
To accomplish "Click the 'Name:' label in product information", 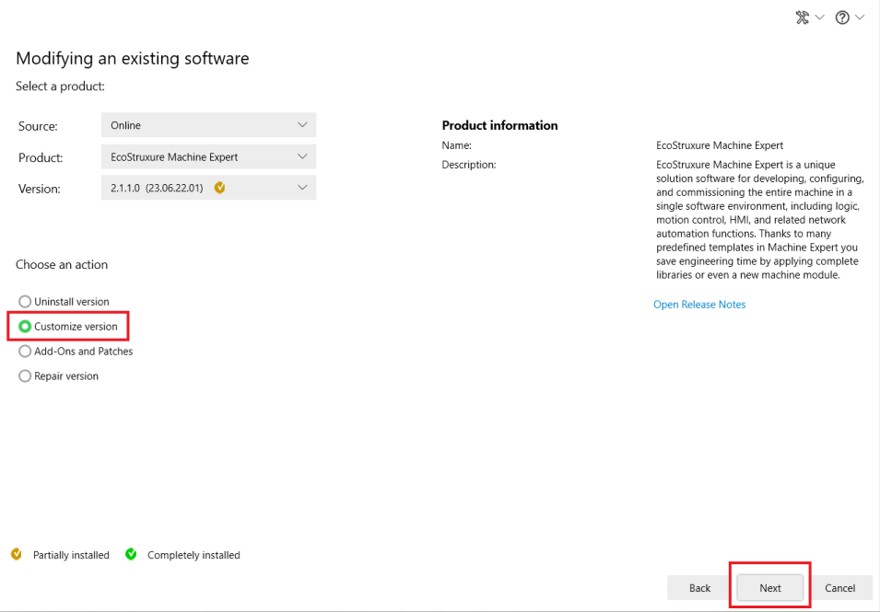I will coord(457,145).
